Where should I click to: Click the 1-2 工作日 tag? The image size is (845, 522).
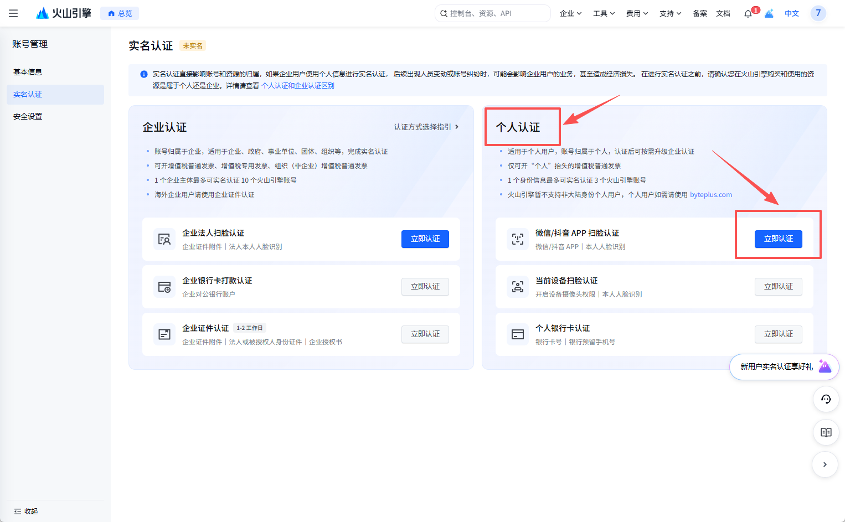(250, 328)
